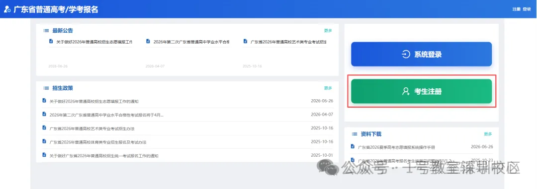The width and height of the screenshot is (537, 189).
Task: Click 更多 in the 最新公告 panel
Action: click(328, 30)
